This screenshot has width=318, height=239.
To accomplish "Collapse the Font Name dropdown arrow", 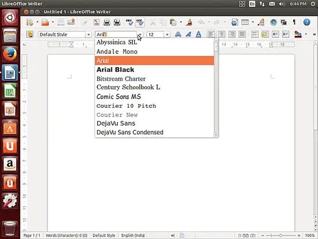I will pyautogui.click(x=140, y=35).
